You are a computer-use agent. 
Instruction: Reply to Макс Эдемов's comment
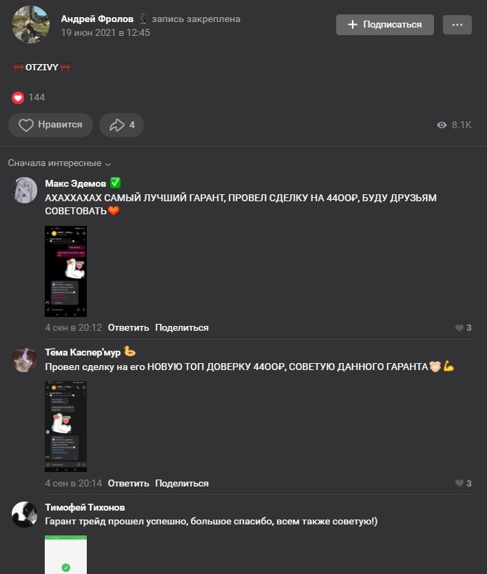pyautogui.click(x=128, y=327)
